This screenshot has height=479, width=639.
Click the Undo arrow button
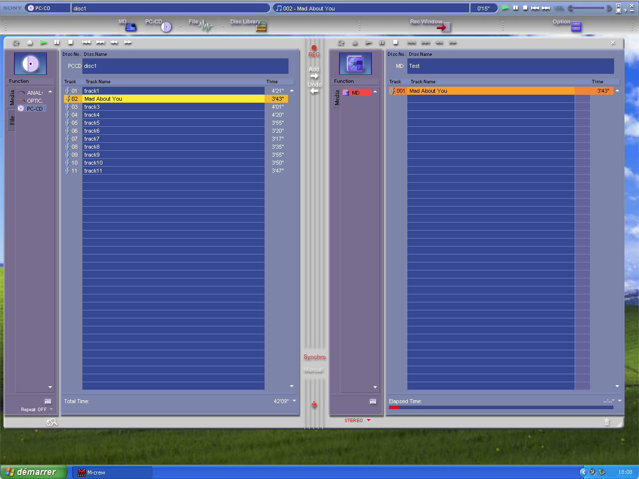pyautogui.click(x=315, y=88)
